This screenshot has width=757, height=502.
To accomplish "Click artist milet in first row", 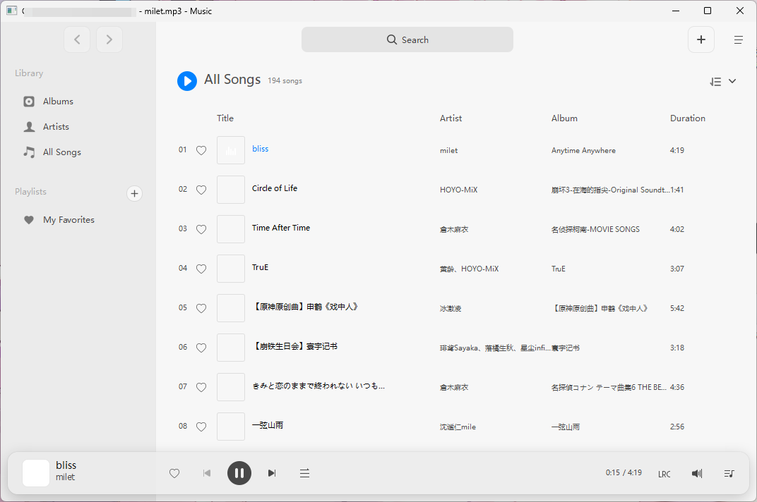I will [x=448, y=150].
